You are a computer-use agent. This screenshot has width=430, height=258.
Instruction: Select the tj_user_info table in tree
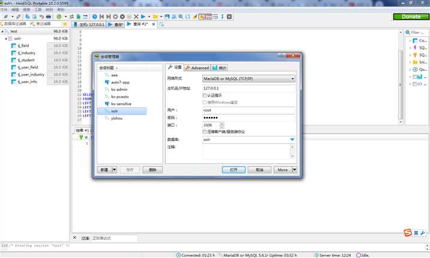click(28, 82)
